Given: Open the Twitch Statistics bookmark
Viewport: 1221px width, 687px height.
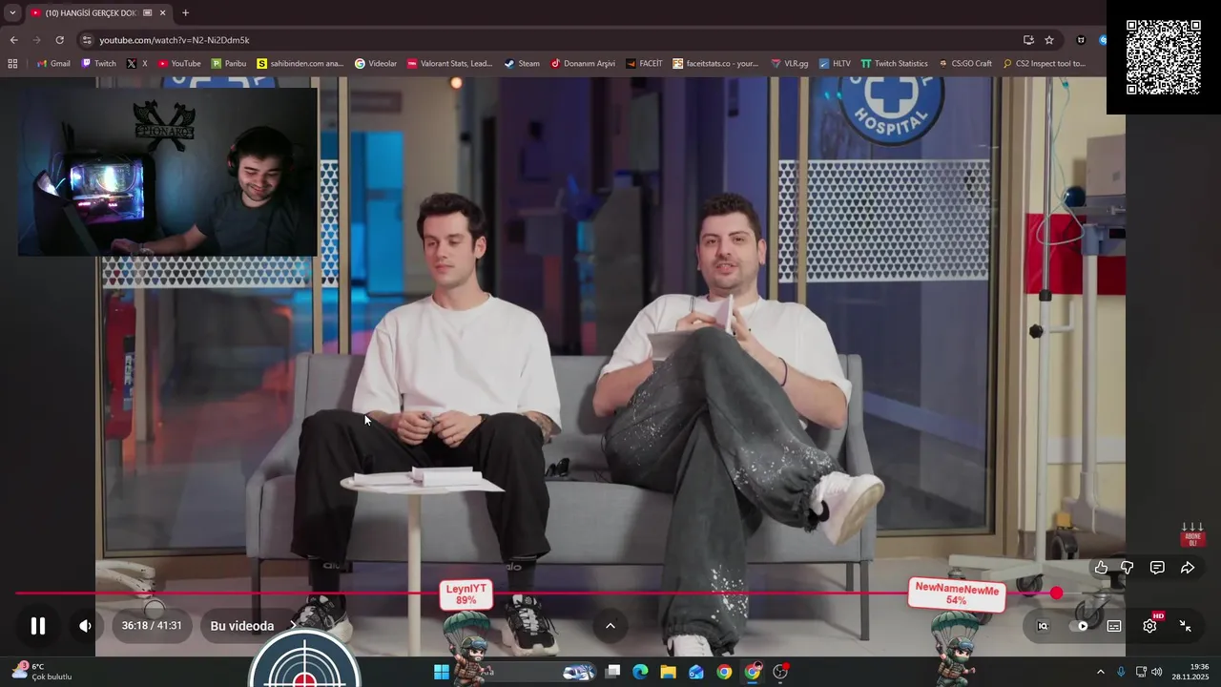Looking at the screenshot, I should 895,64.
